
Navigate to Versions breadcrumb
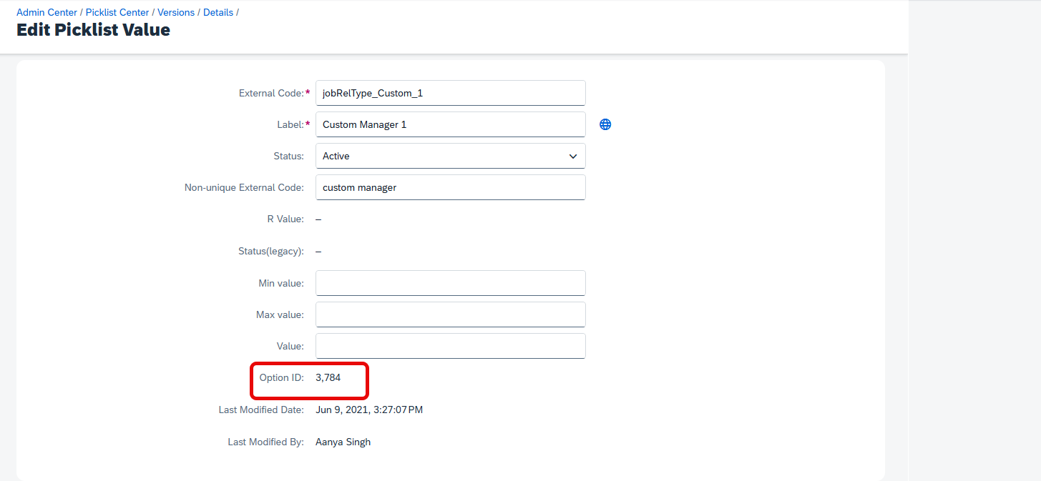[x=176, y=12]
